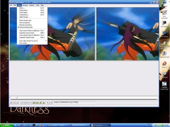Scan backward to previous scene change
170x127 pixels.
(x=40, y=102)
